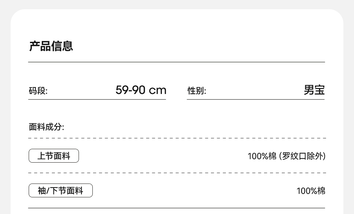The height and width of the screenshot is (214, 354).
Task: Click the 产品信息 heading
Action: coord(51,46)
